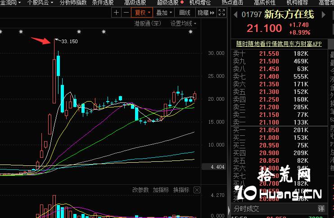Open 机构推荐 menu
334x218 pixels.
pyautogui.click(x=297, y=3)
